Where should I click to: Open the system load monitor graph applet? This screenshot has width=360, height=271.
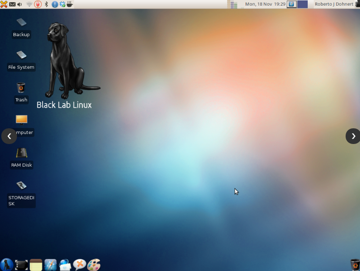(232, 4)
